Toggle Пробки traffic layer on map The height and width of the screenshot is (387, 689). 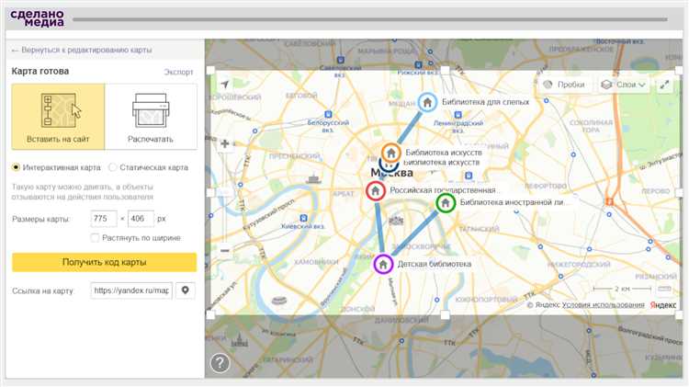pyautogui.click(x=563, y=85)
